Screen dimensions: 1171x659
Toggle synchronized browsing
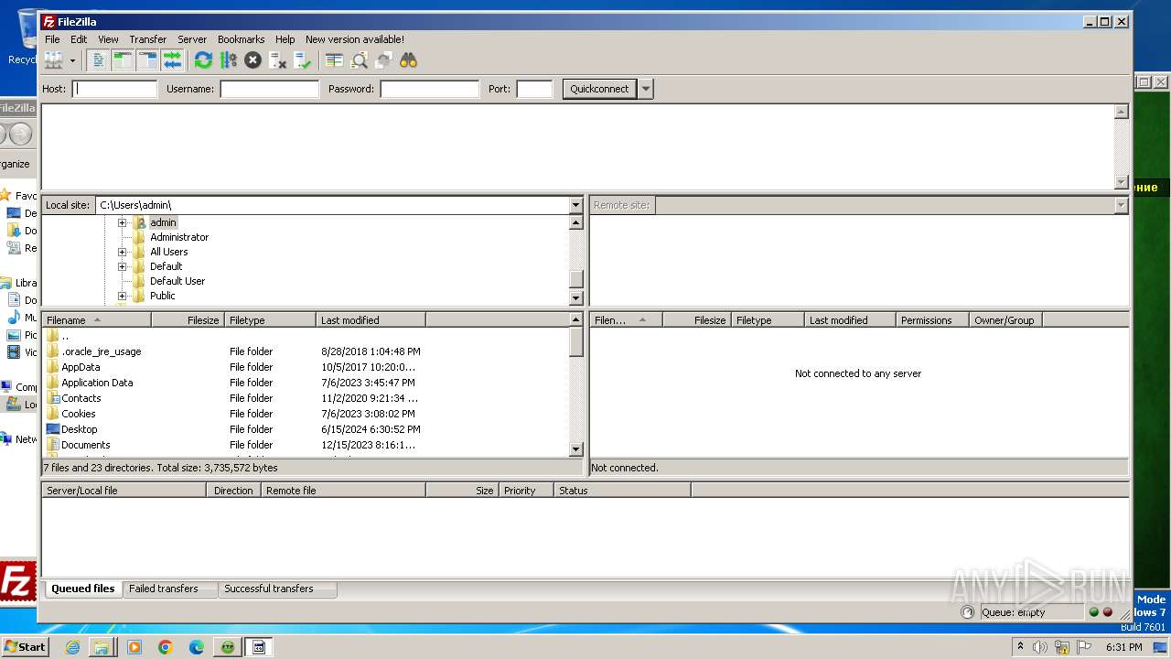click(x=383, y=60)
